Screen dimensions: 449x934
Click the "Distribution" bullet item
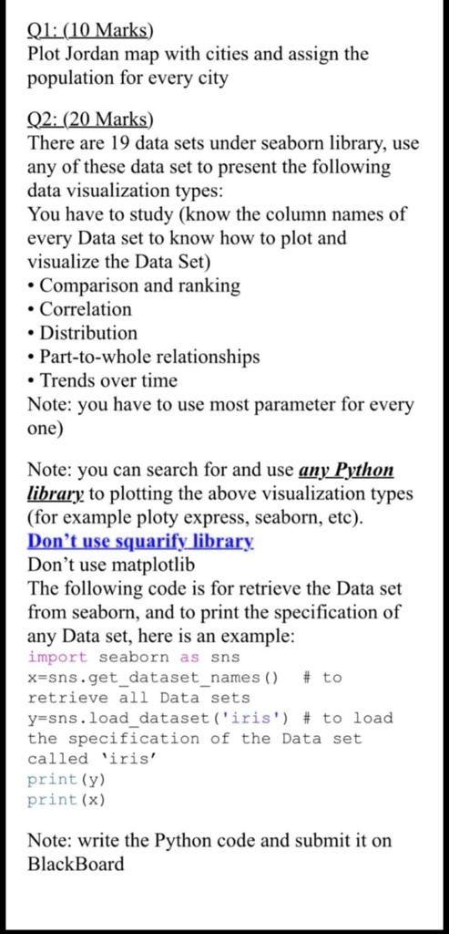click(83, 332)
